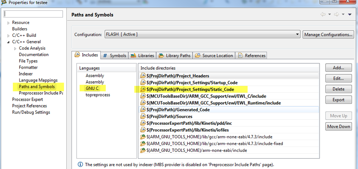Viewport: 358px width, 169px height.
Task: Select Project References in the tree
Action: [x=29, y=106]
